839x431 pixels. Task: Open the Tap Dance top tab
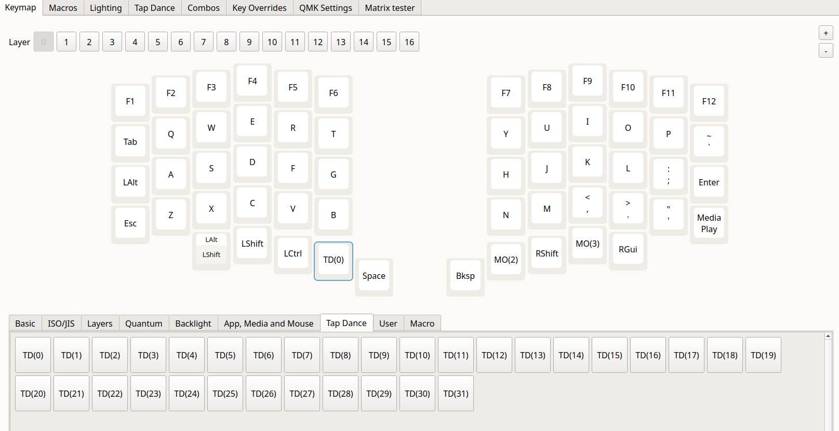click(x=154, y=8)
